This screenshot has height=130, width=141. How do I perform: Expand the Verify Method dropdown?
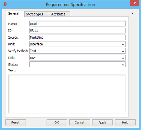pos(123,51)
